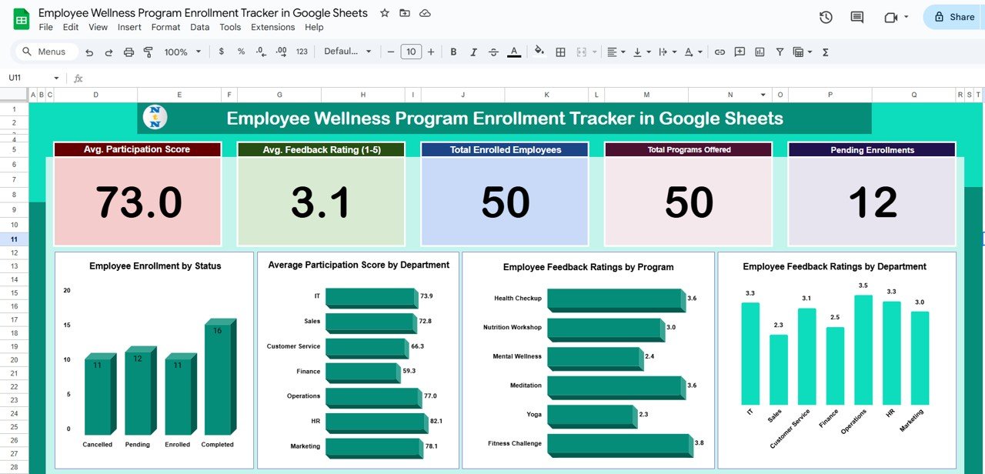
Task: Open the Borders tool
Action: [561, 52]
